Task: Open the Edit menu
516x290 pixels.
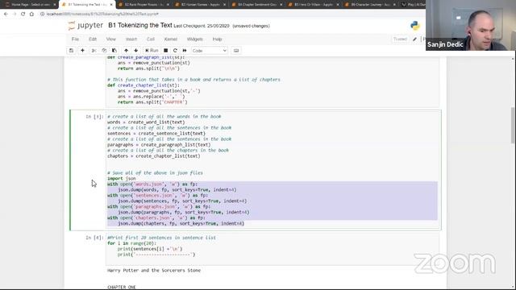Action: [93, 39]
